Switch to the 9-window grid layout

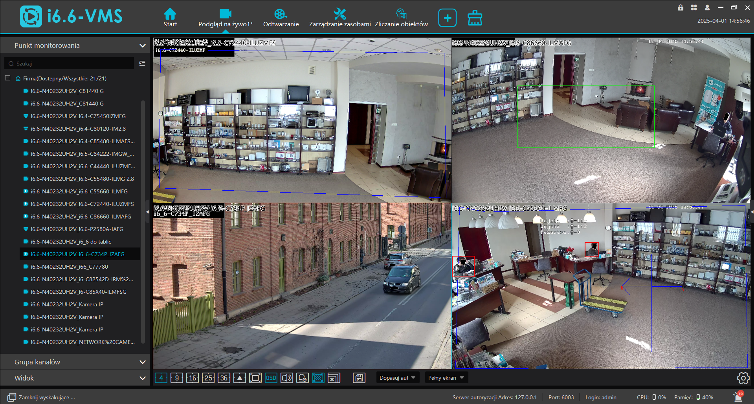point(177,378)
